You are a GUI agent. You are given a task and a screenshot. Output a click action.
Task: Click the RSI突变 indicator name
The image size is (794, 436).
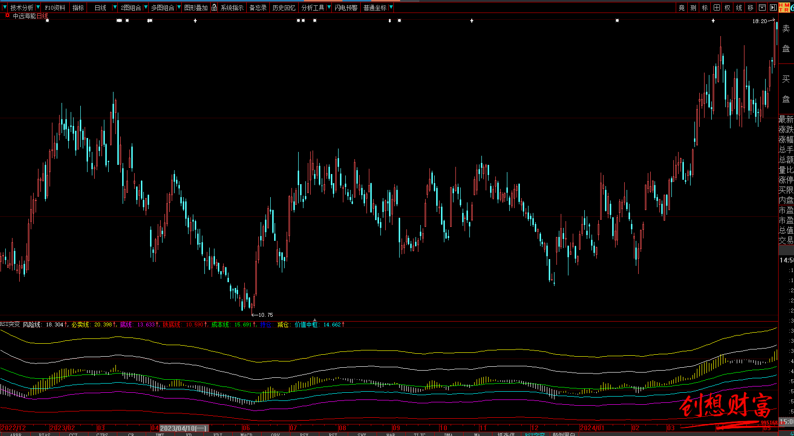10,324
